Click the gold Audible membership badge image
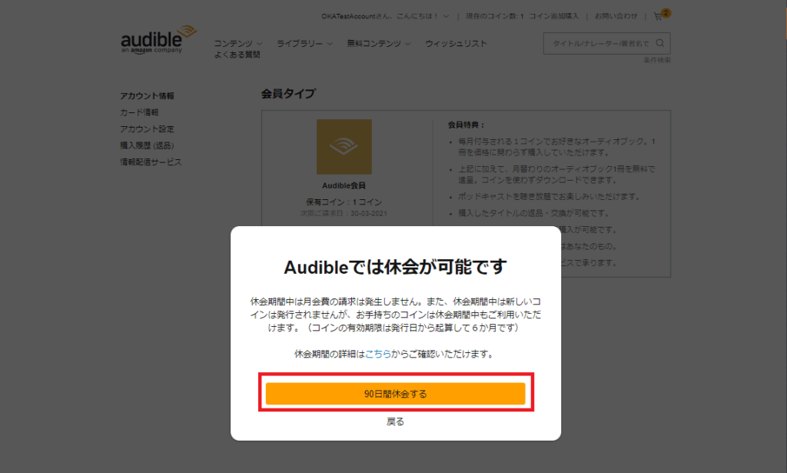Viewport: 787px width, 473px height. point(344,147)
